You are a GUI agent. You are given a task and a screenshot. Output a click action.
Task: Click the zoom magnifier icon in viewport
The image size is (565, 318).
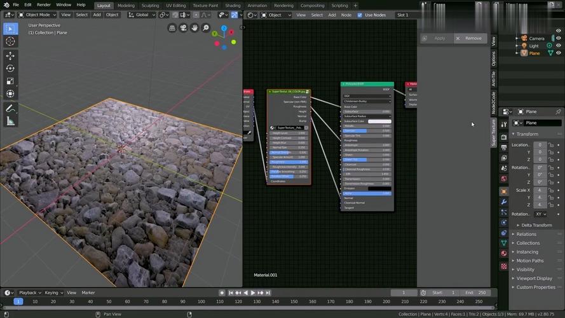(206, 28)
